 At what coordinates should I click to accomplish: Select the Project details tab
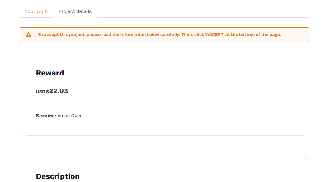tap(75, 11)
